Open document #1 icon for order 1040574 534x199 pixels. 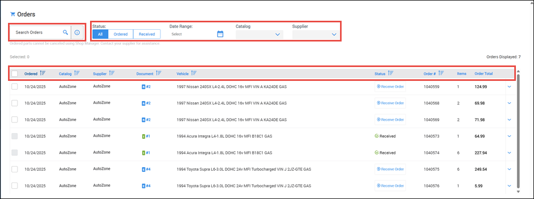143,153
